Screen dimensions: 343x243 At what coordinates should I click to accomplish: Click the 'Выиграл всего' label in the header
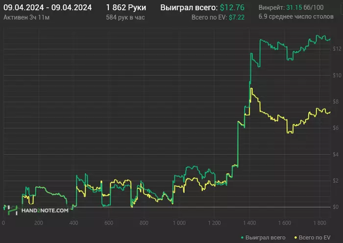point(189,8)
